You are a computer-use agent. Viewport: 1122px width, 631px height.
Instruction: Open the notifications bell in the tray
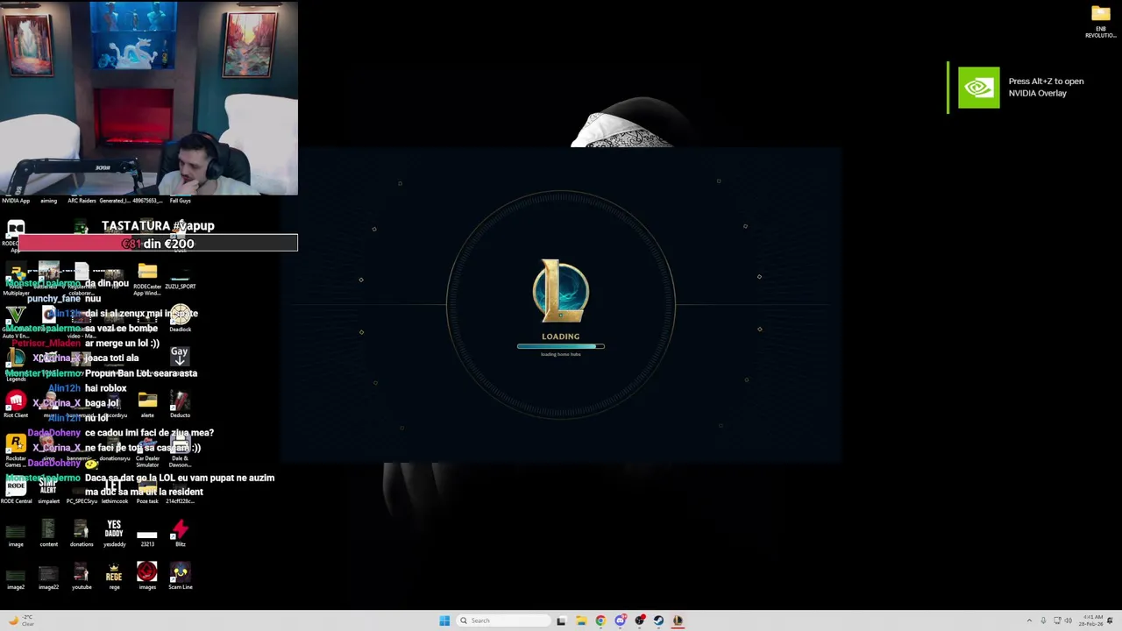pos(1111,620)
